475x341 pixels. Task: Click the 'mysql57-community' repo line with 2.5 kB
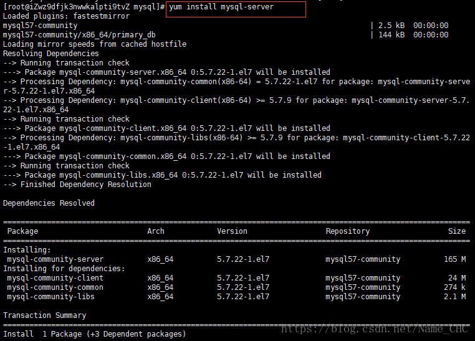226,26
